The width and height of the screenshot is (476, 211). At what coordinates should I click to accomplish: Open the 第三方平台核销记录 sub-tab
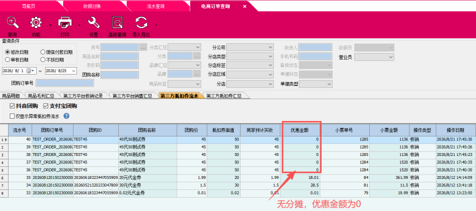[x=83, y=96]
